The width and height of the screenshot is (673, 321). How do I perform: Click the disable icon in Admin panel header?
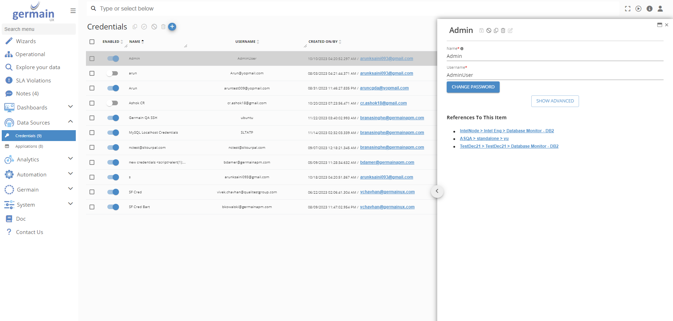pyautogui.click(x=488, y=31)
